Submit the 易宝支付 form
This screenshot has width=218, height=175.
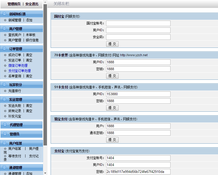pos(112,140)
